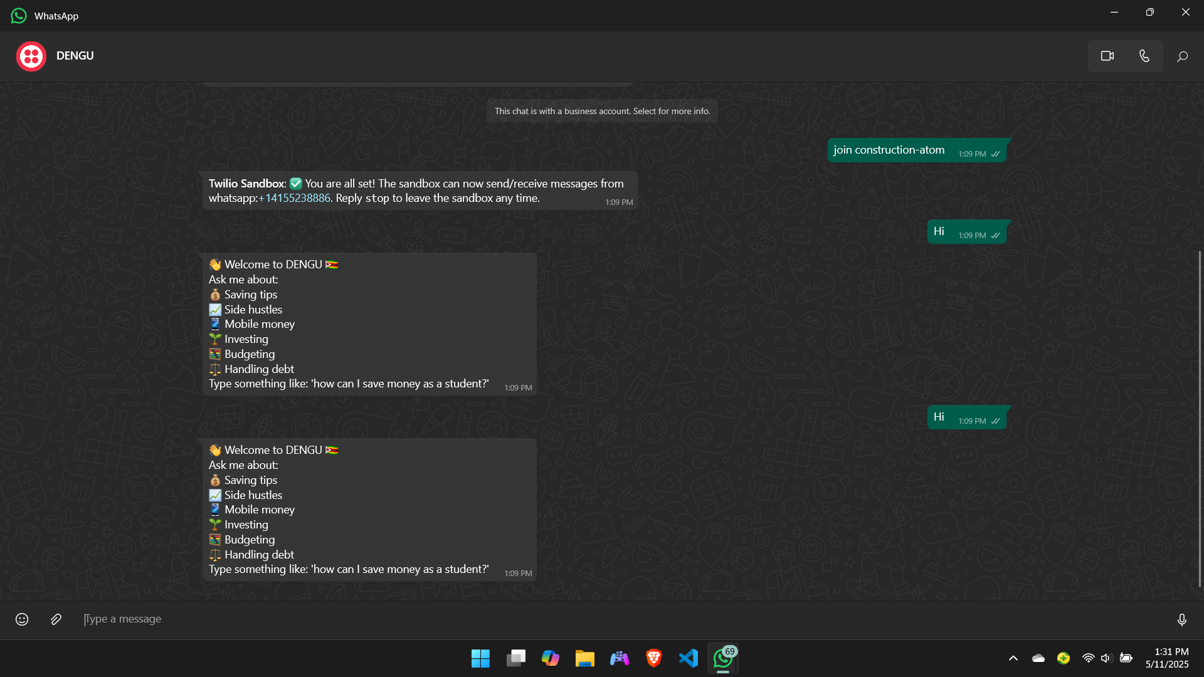
Task: Click the volume speaker tray icon
Action: point(1106,658)
